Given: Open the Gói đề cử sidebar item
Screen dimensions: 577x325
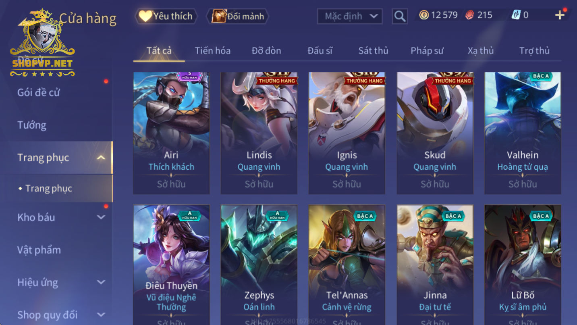Looking at the screenshot, I should [38, 92].
